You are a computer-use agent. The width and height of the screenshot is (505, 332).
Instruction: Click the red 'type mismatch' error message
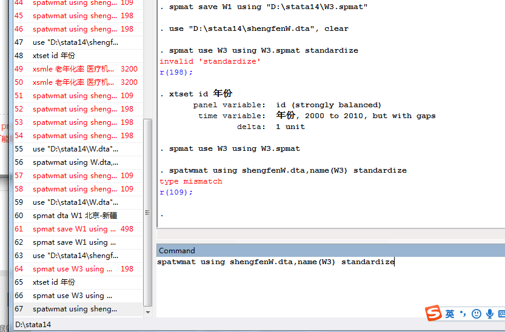click(190, 181)
